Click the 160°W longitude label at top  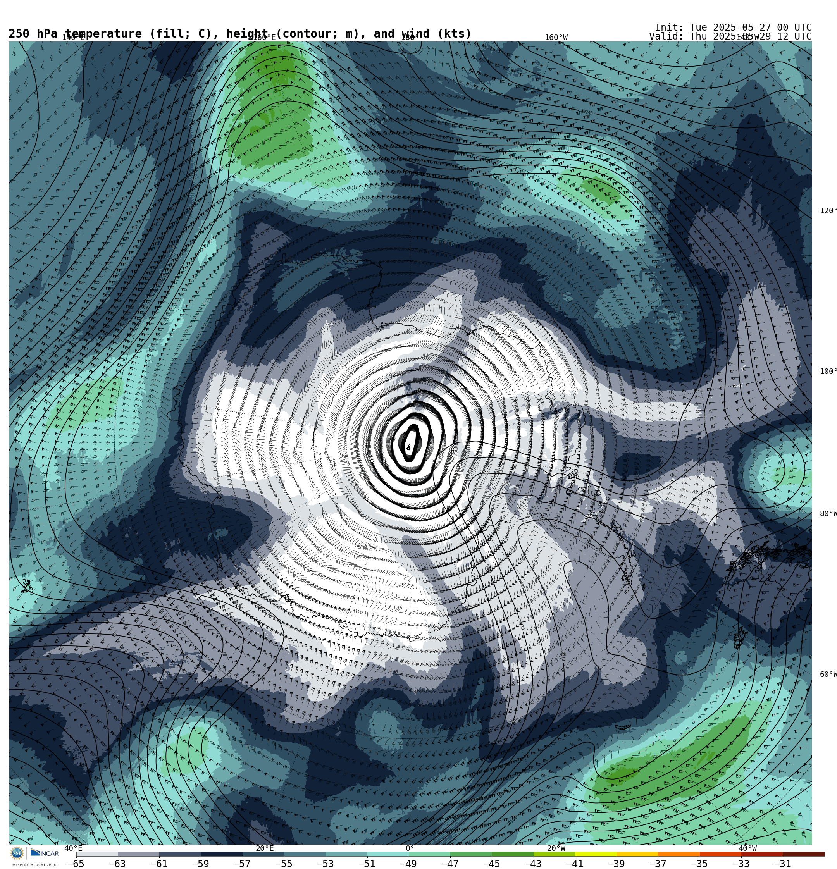[556, 38]
